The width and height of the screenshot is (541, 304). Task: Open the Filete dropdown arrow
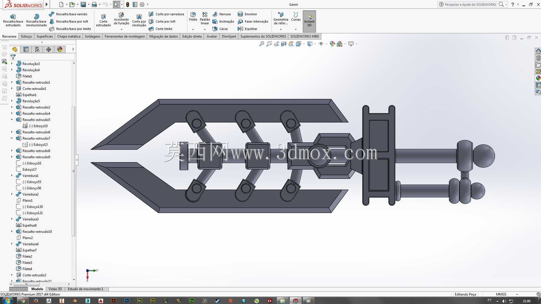point(193,29)
